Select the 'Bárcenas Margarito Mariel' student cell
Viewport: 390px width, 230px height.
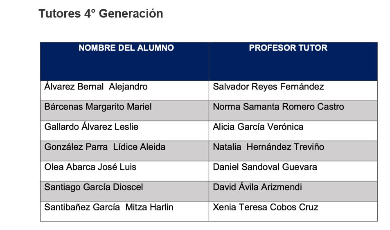98,107
